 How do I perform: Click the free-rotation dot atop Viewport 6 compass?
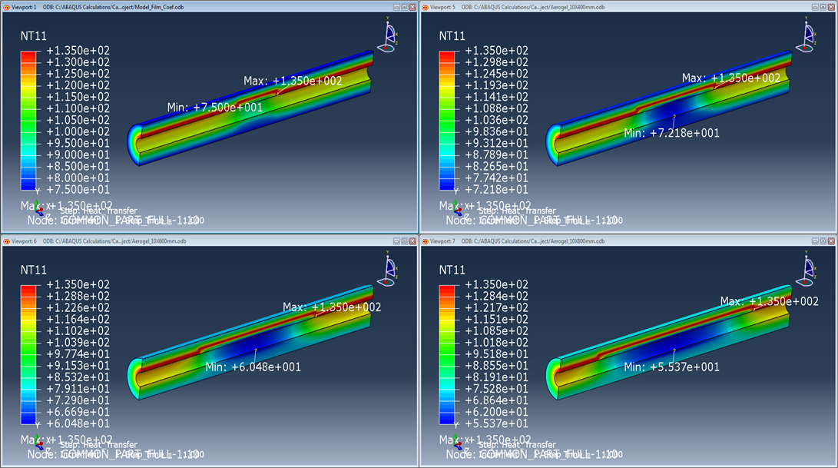[388, 256]
